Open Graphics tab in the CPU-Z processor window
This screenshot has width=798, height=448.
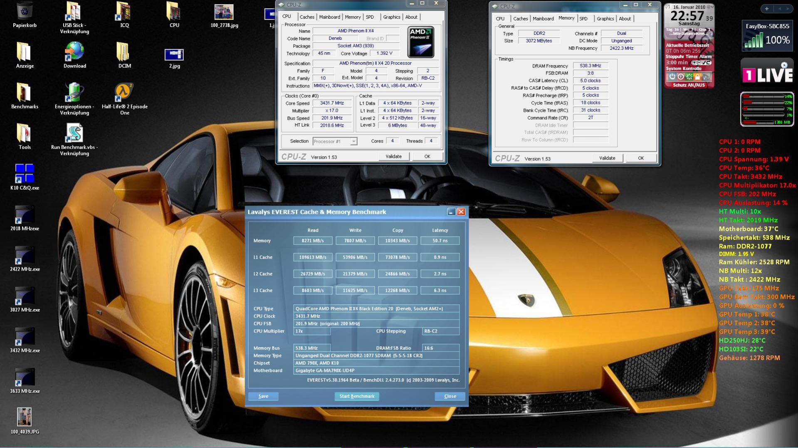(x=392, y=17)
